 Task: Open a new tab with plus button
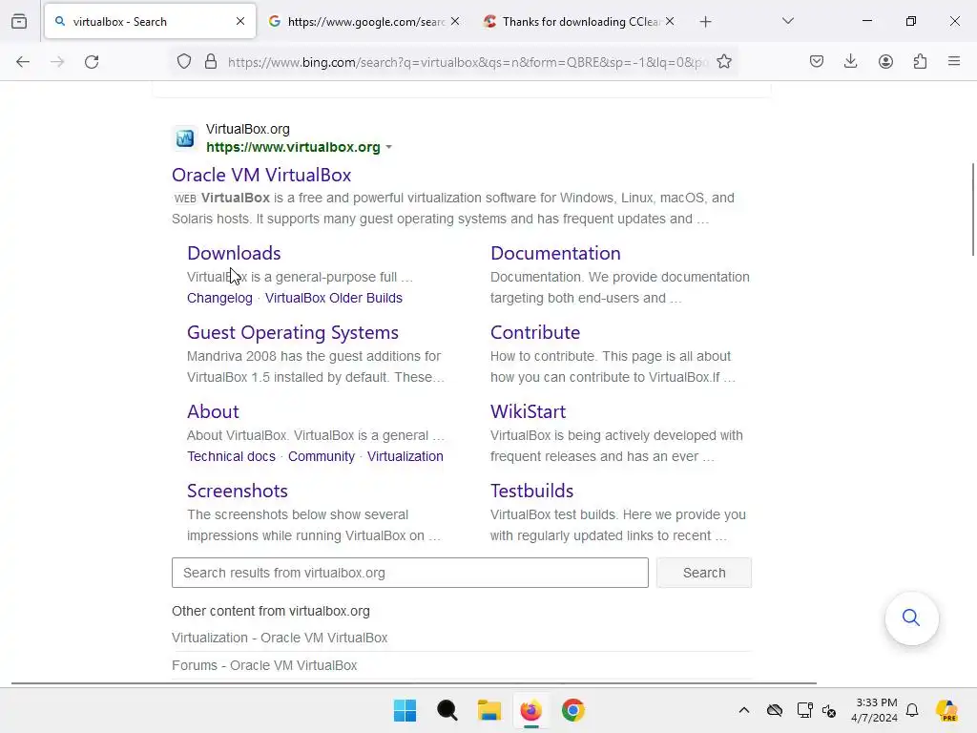click(705, 22)
